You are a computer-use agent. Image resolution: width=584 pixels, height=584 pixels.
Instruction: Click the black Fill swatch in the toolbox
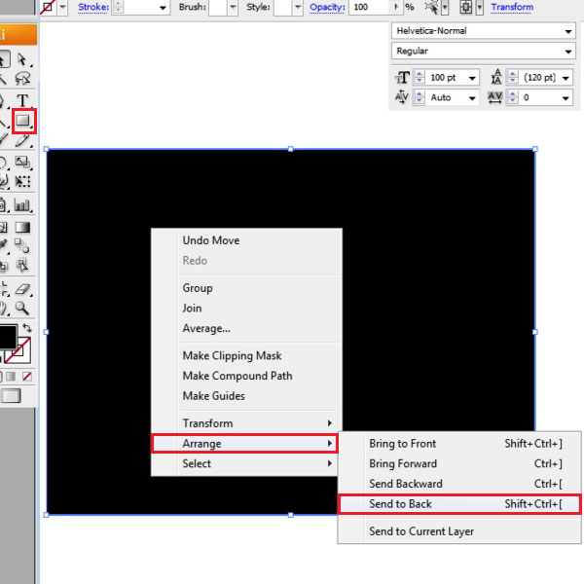click(8, 337)
